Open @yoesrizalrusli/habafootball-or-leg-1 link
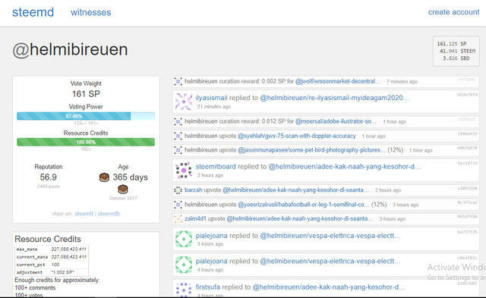Viewport: 486px width, 298px height. [x=304, y=205]
